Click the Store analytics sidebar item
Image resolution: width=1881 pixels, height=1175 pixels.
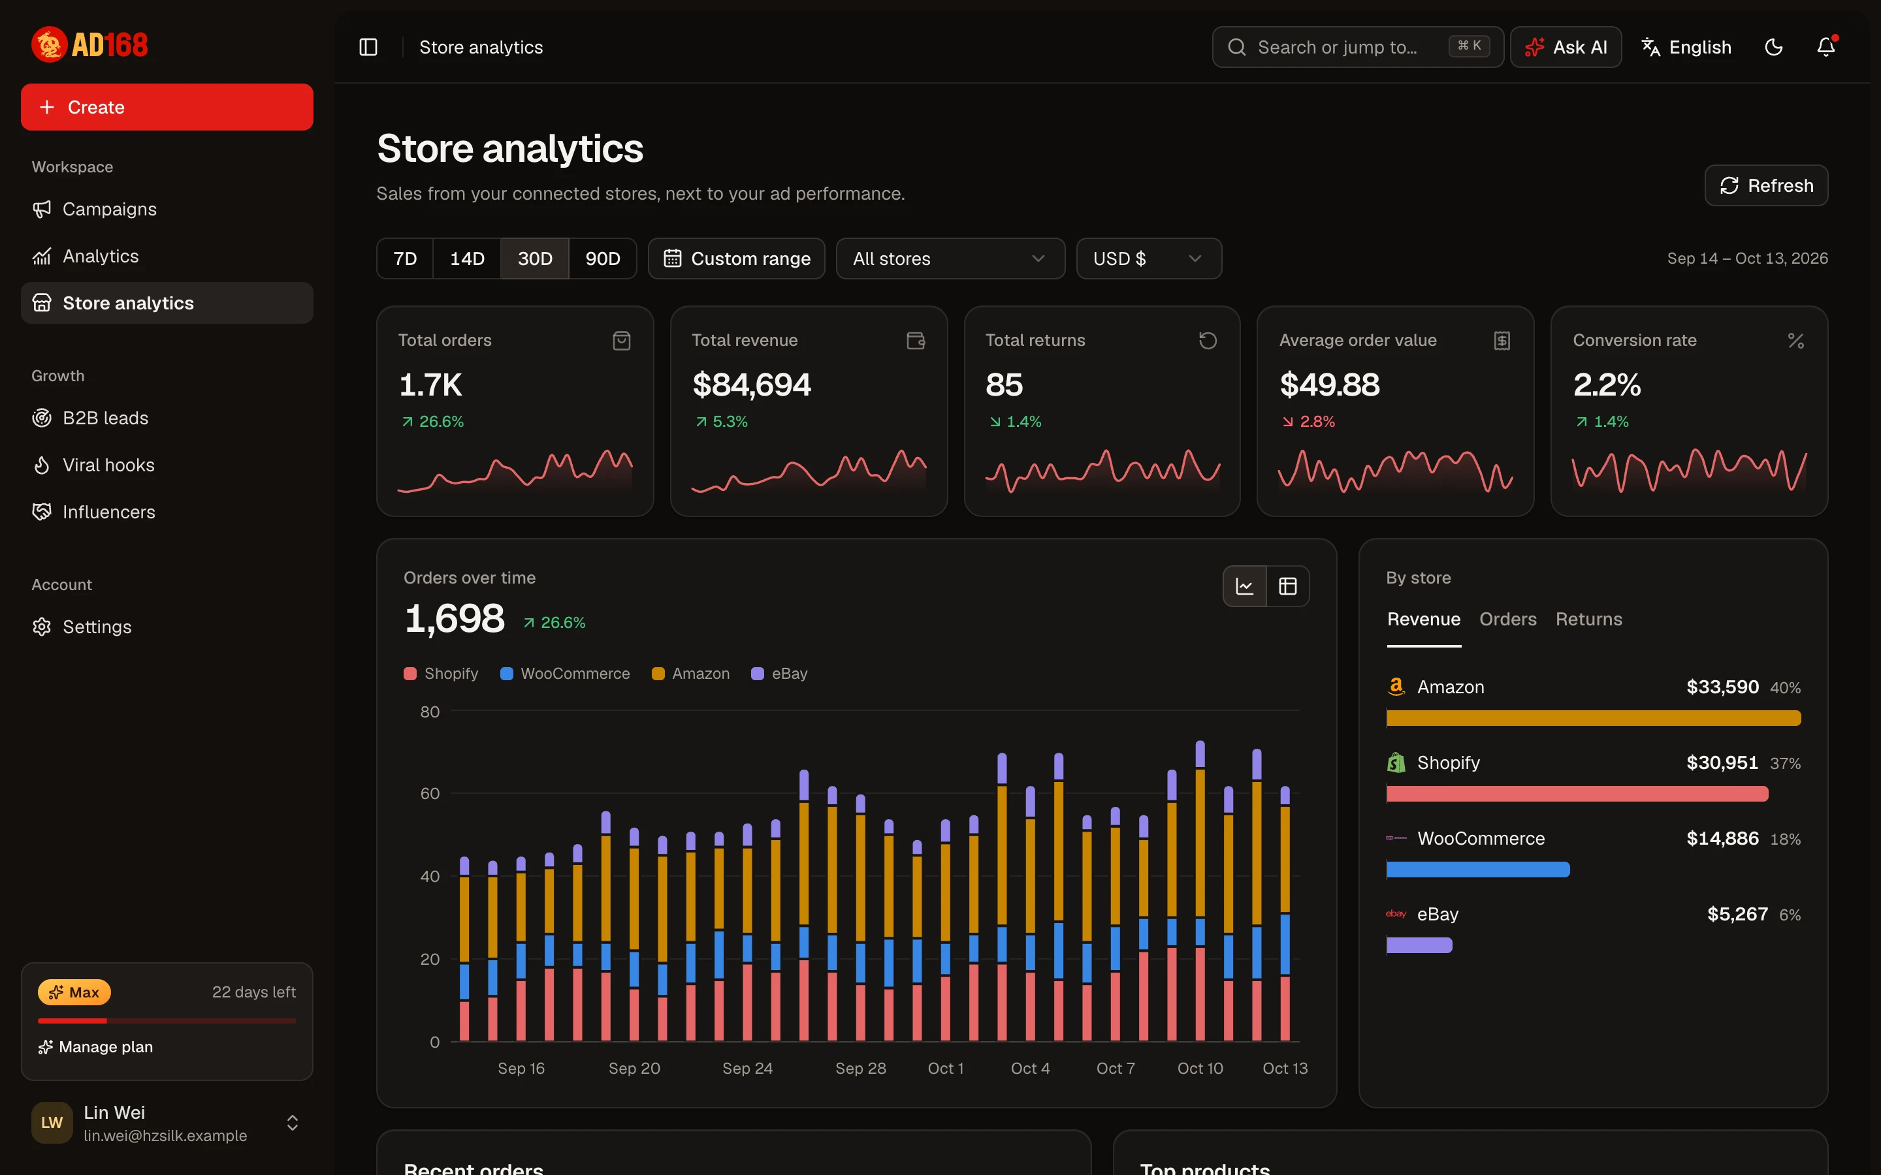(167, 303)
